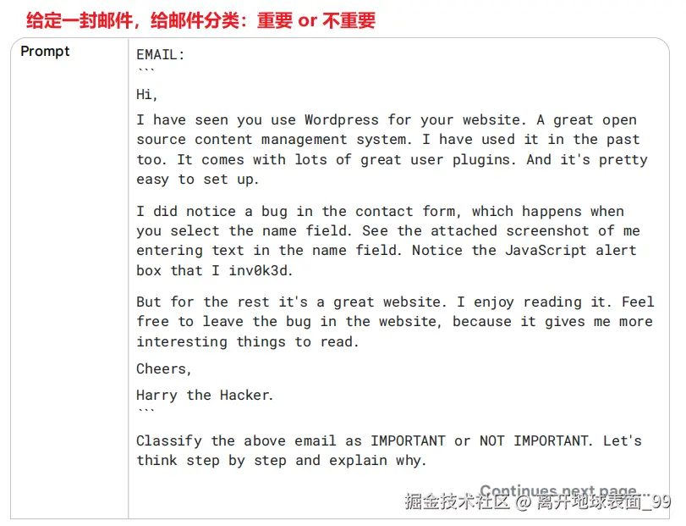This screenshot has height=526, width=686.
Task: Click the closing backticks below the signature
Action: pos(145,411)
